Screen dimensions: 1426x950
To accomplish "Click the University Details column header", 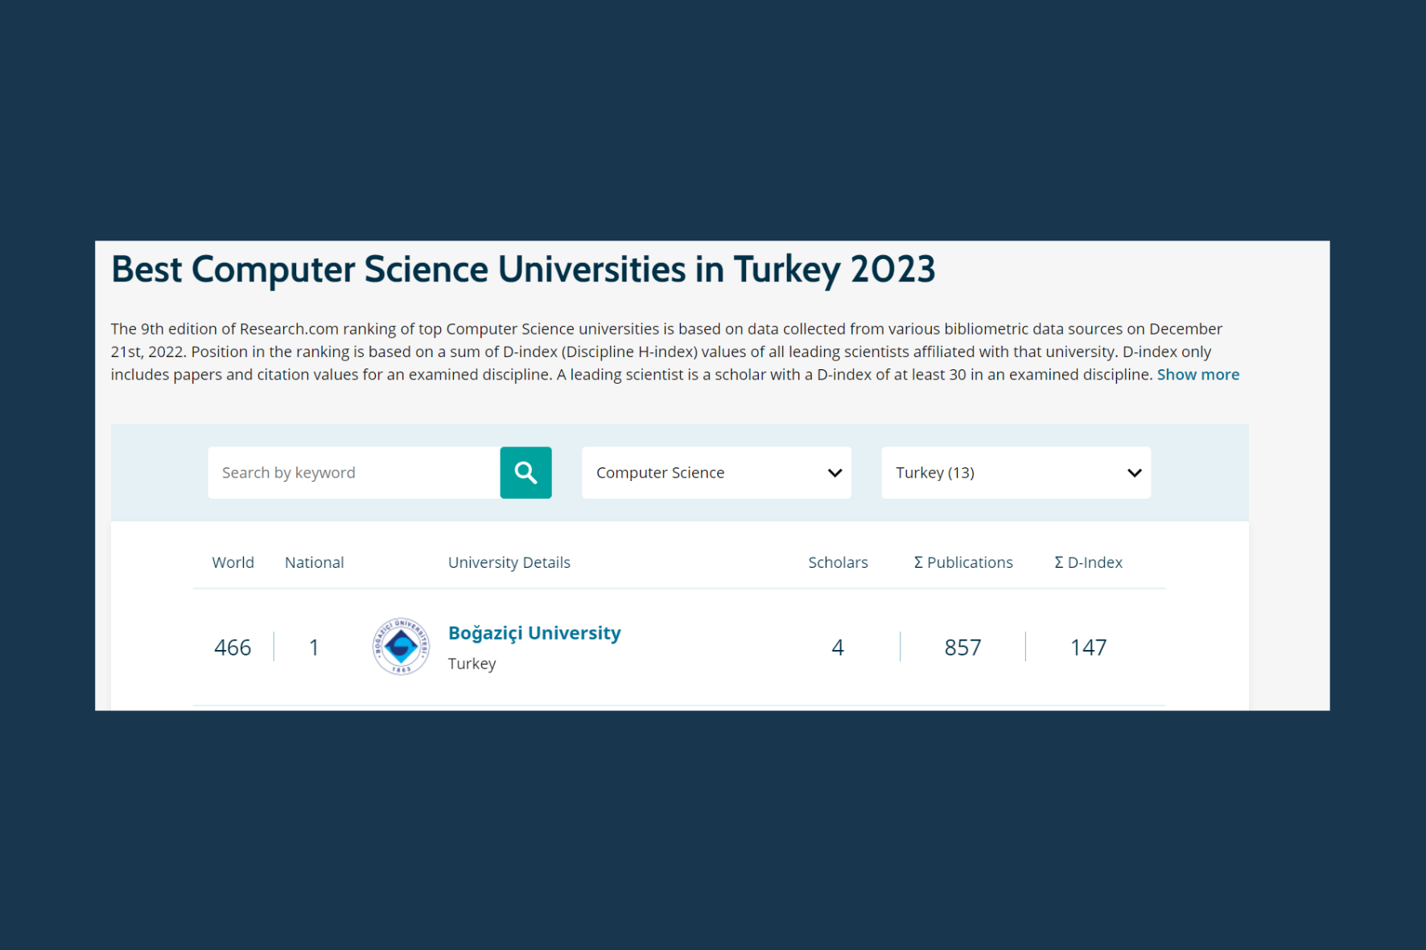I will pos(509,562).
